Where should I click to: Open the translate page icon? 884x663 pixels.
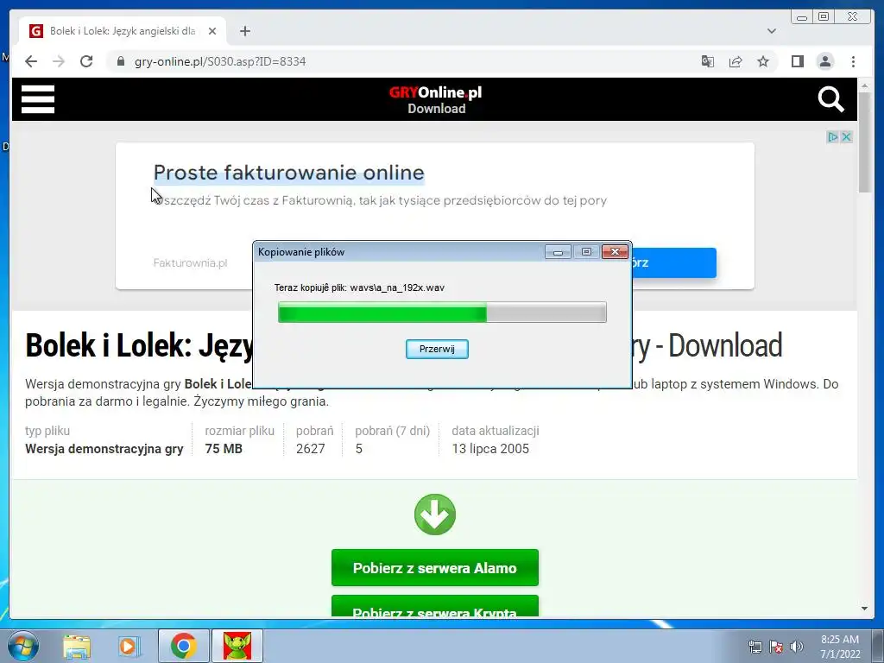[x=708, y=61]
